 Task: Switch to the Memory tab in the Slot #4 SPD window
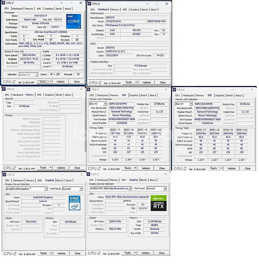coord(200,95)
